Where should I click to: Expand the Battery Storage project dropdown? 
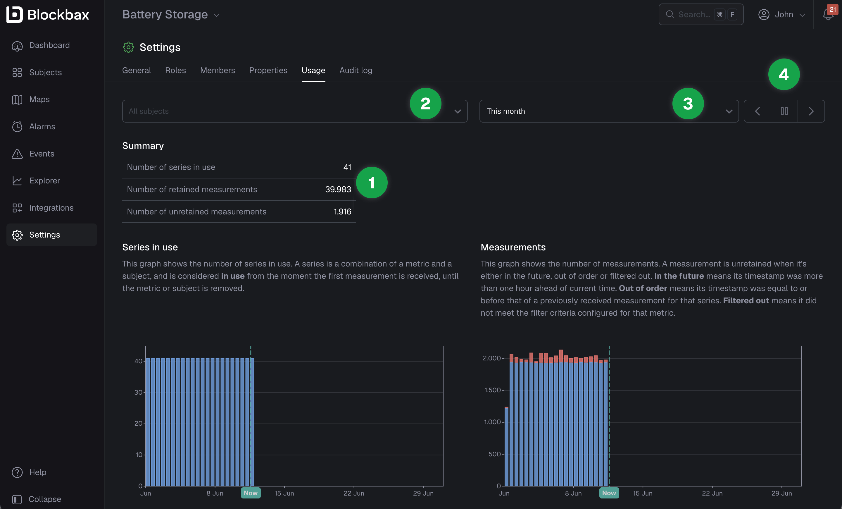coord(171,14)
